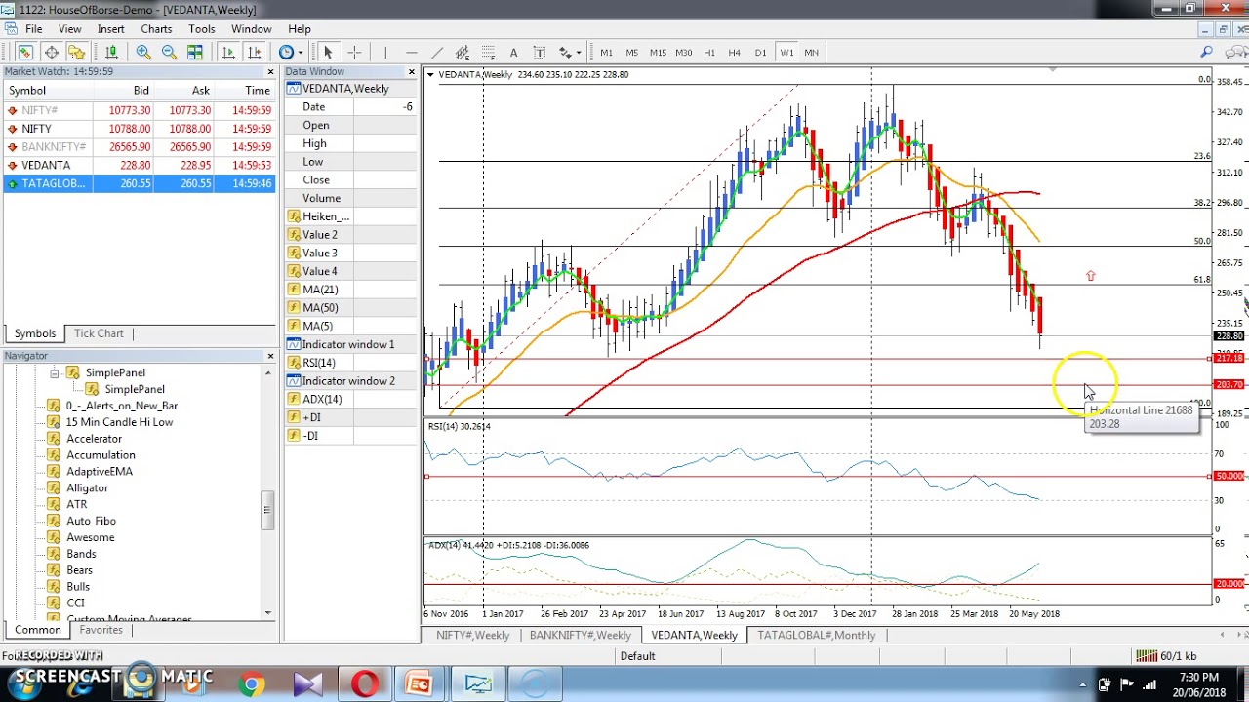Select the arrows objects tool

(x=565, y=52)
